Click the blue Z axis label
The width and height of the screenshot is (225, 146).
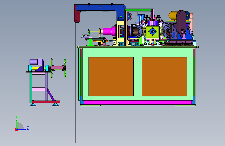point(28,128)
